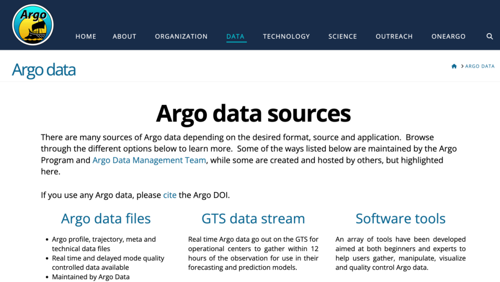Open the GTS data stream heading
The image size is (500, 282).
point(253,219)
